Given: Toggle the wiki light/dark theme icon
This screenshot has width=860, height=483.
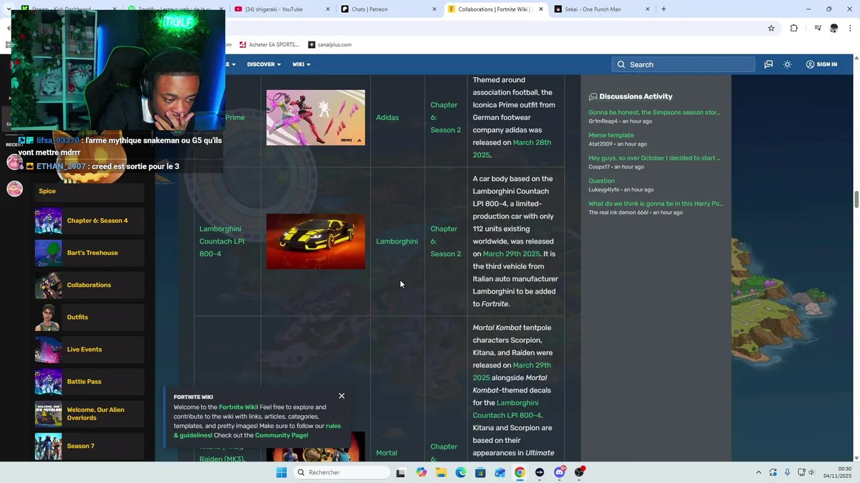Looking at the screenshot, I should (787, 64).
